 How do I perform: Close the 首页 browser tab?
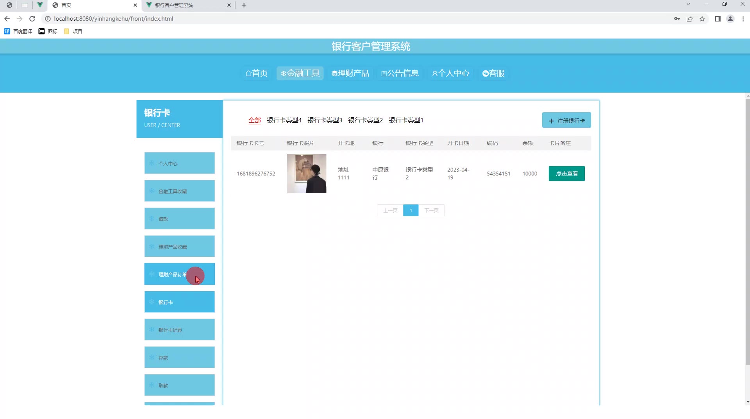(135, 5)
